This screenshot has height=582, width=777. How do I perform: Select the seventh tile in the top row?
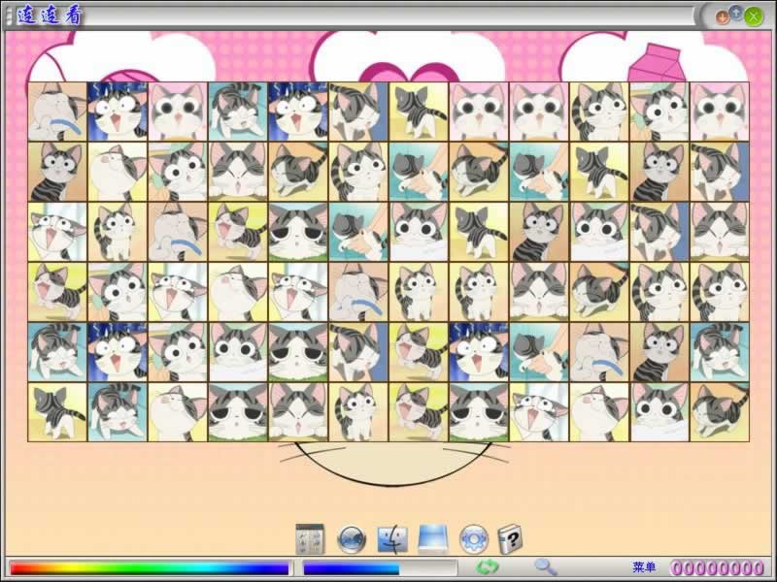point(420,112)
